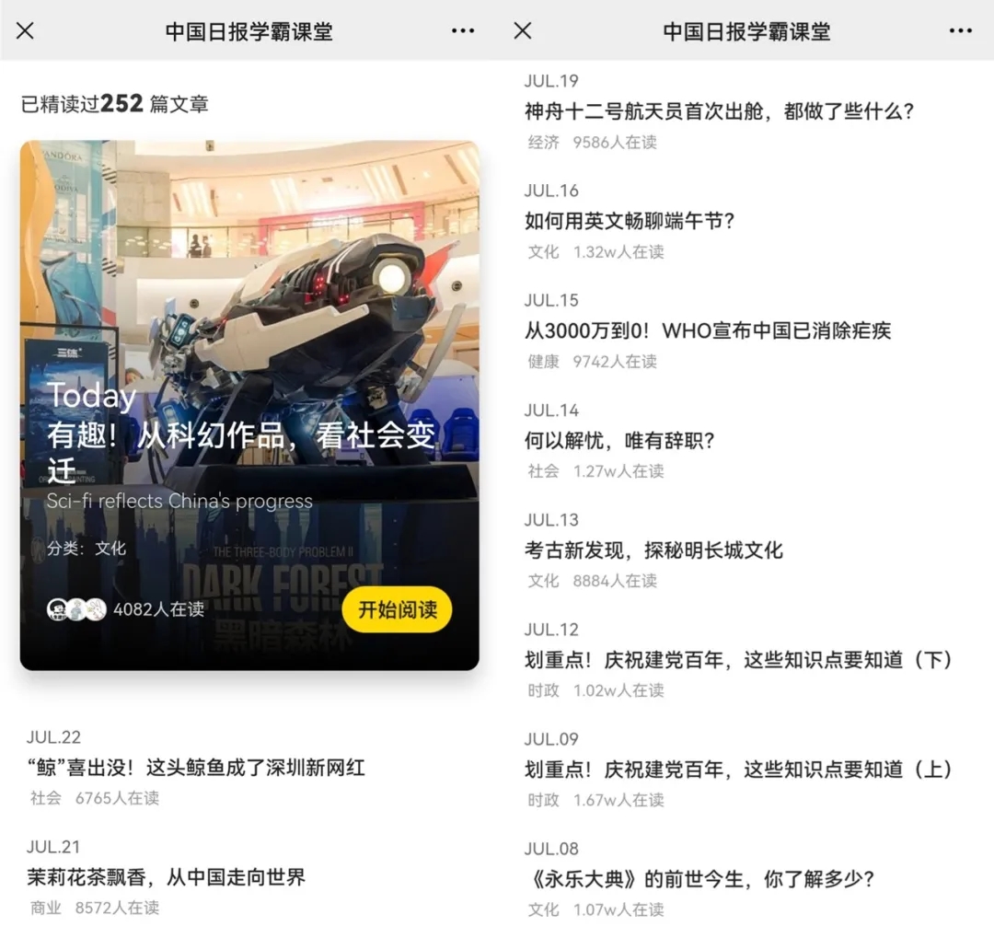Screen dimensions: 994x926
Task: Click the left screen title 中国日报学霸课堂
Action: [249, 31]
